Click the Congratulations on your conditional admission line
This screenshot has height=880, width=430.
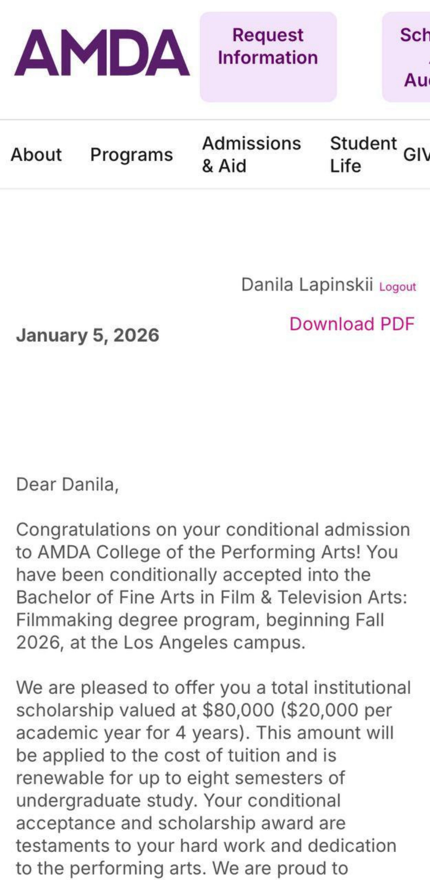click(x=213, y=530)
